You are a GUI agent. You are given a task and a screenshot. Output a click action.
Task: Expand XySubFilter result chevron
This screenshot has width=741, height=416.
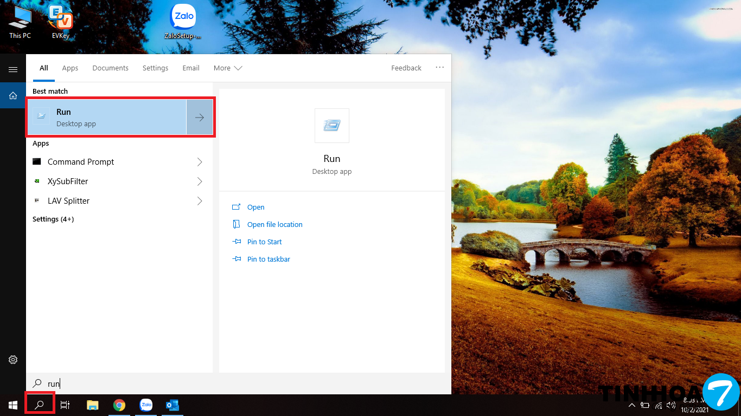[200, 181]
